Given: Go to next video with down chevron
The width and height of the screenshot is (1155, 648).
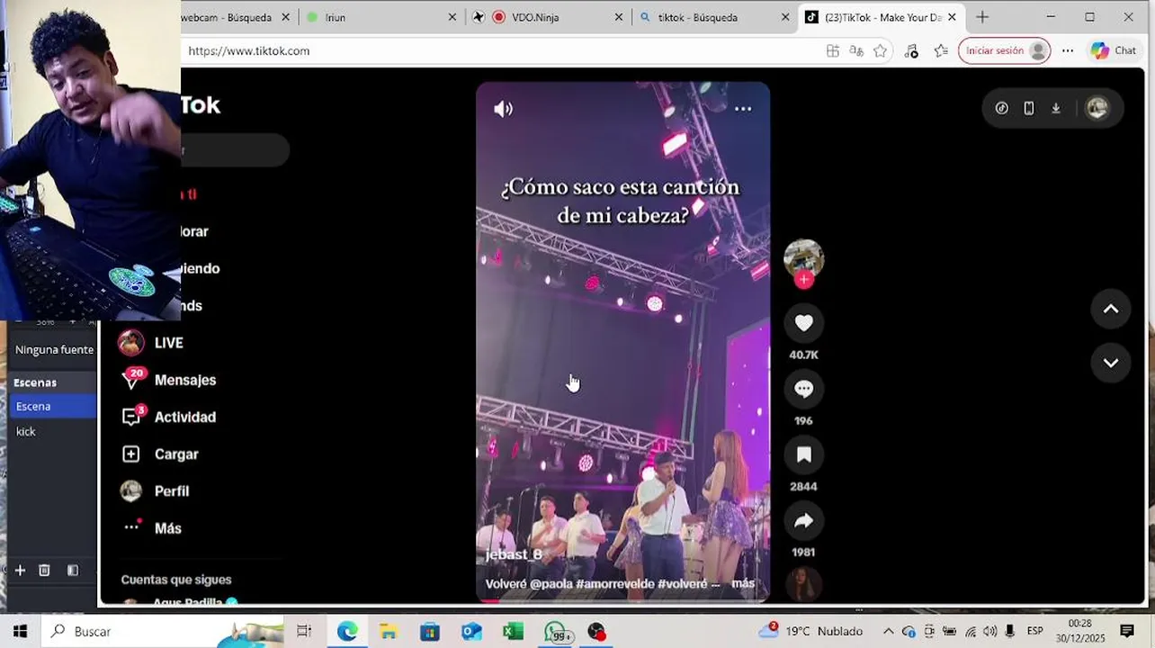Looking at the screenshot, I should (1111, 363).
